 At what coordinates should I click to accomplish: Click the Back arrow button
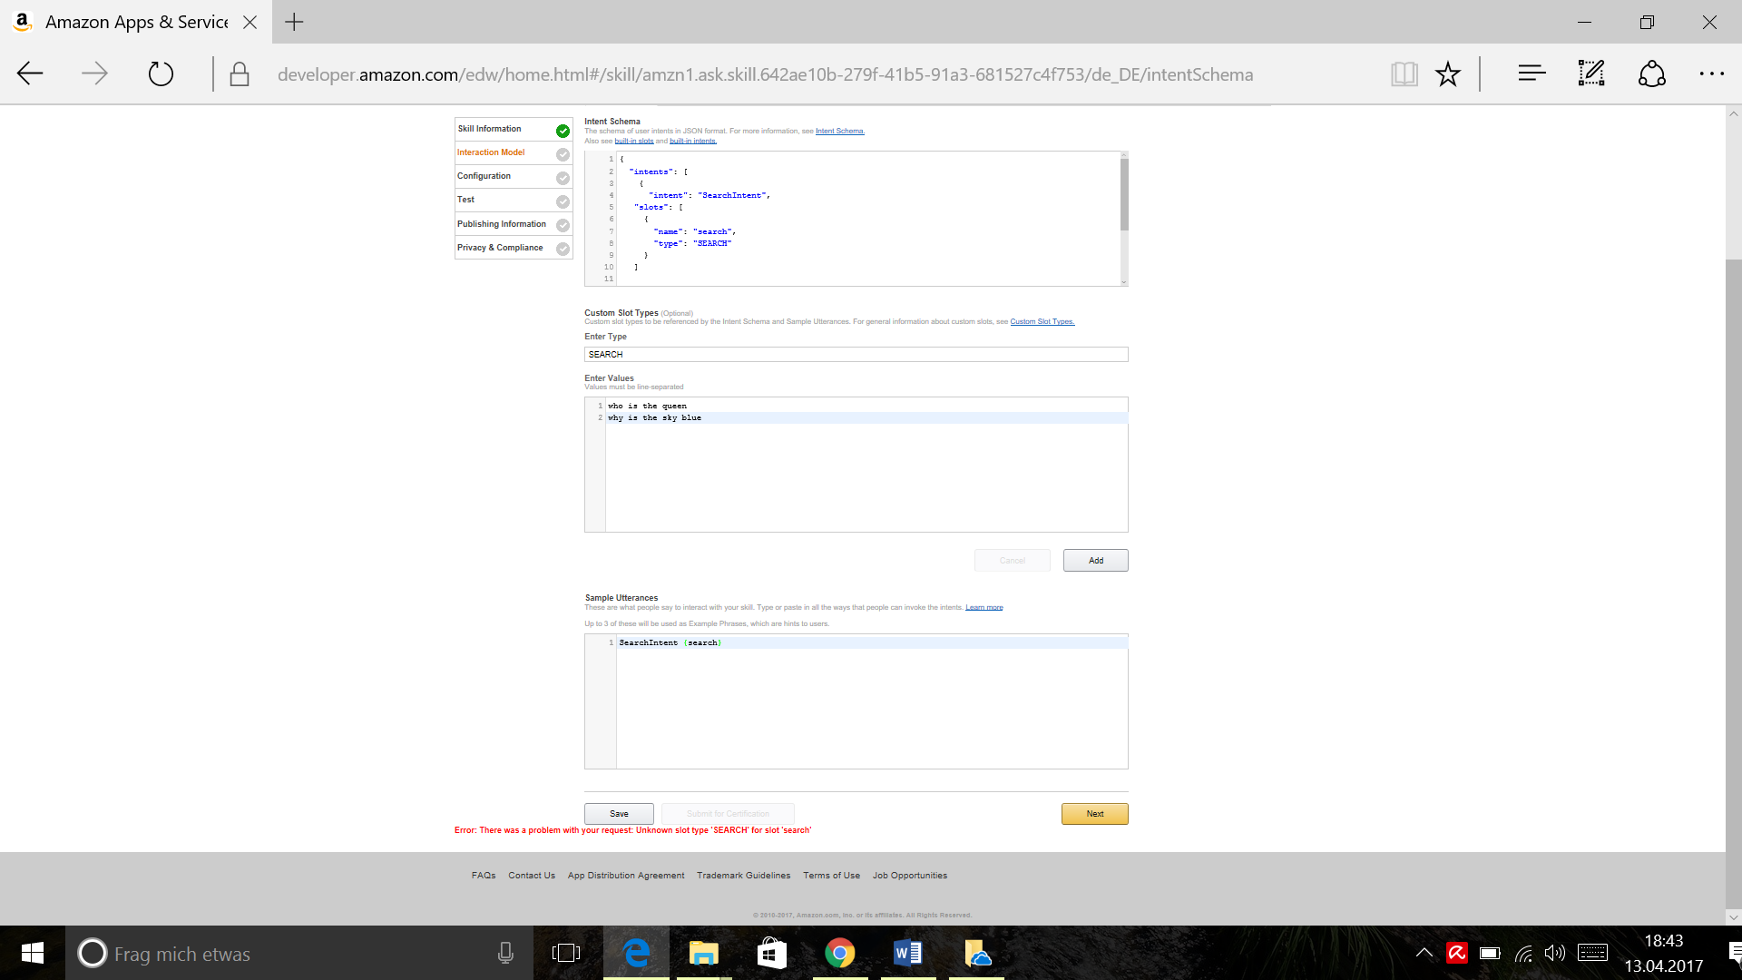pyautogui.click(x=30, y=73)
